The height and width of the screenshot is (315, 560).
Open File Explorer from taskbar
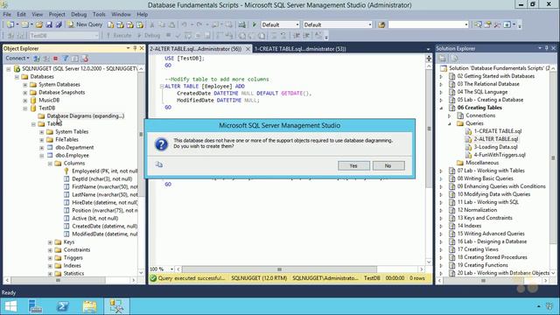click(x=89, y=306)
